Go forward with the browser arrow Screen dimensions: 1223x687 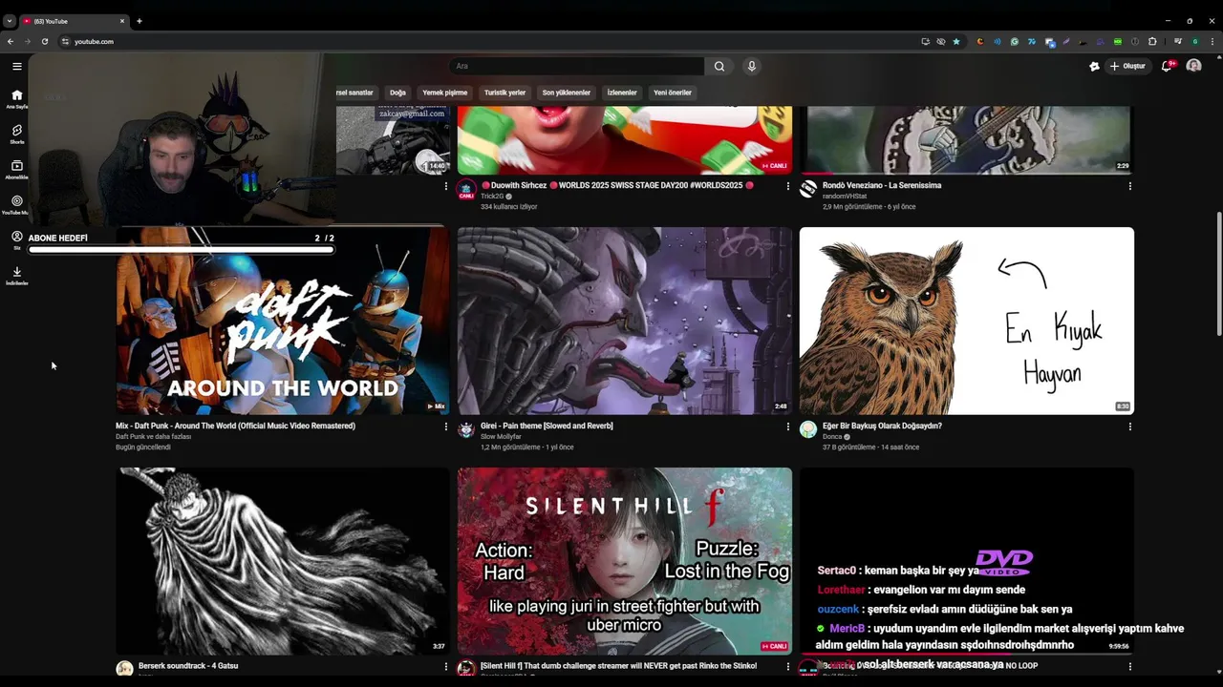[x=28, y=41]
